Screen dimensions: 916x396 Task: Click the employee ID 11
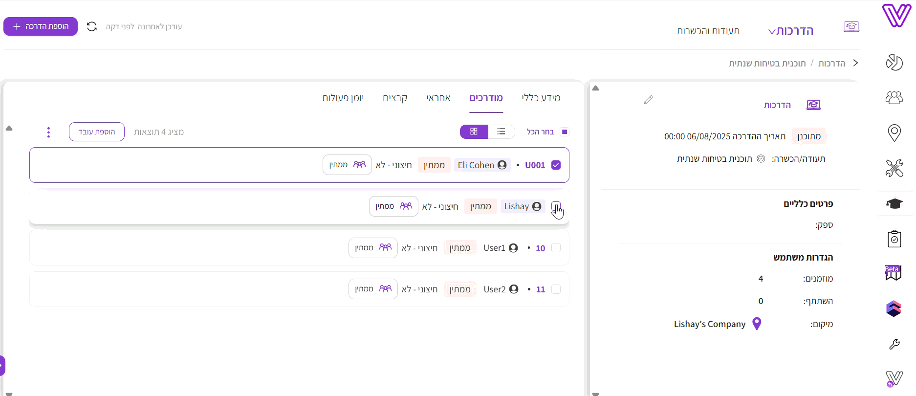(541, 289)
